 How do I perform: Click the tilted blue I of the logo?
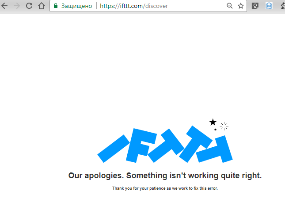tap(114, 149)
